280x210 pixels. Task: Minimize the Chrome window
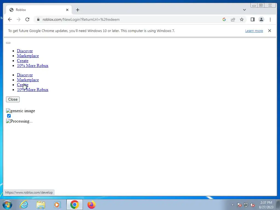[x=254, y=5]
